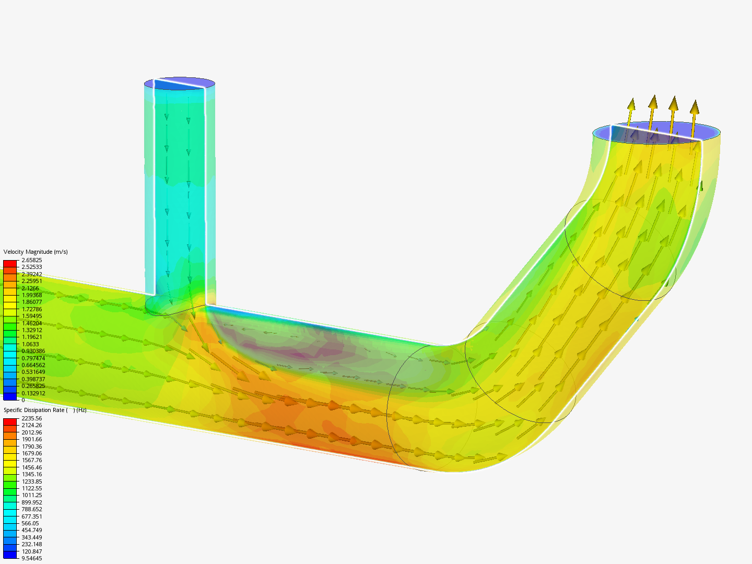The height and width of the screenshot is (564, 752).
Task: Select velocity legend value 0.531649
Action: pyautogui.click(x=33, y=372)
